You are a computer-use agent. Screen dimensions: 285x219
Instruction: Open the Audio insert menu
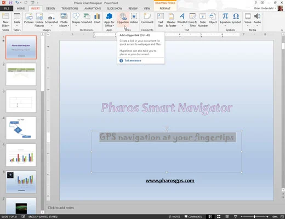pyautogui.click(x=257, y=19)
